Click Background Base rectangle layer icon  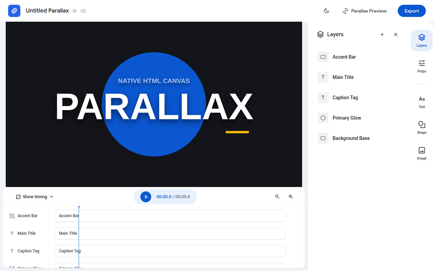tap(323, 138)
